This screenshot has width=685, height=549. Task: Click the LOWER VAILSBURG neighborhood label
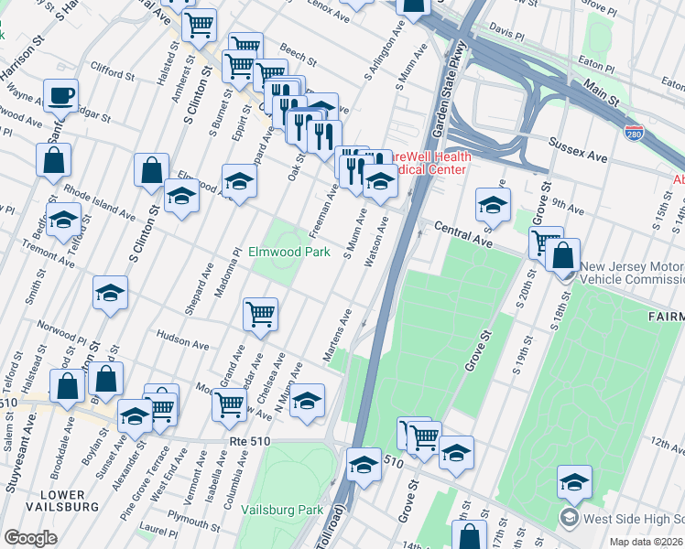click(x=62, y=501)
